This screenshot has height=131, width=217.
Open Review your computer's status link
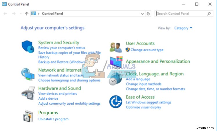pos(62,48)
